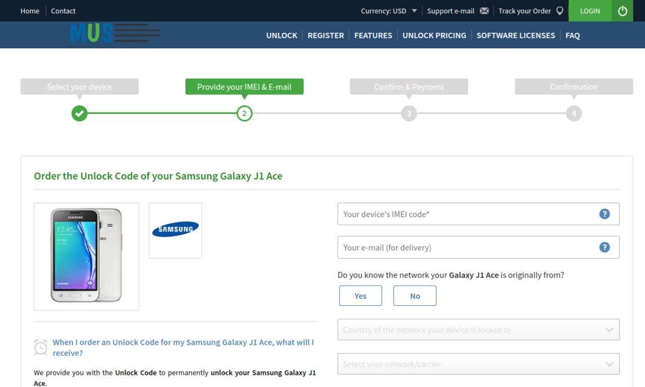Image resolution: width=645 pixels, height=387 pixels.
Task: Click the Home link in the top bar
Action: tap(30, 11)
